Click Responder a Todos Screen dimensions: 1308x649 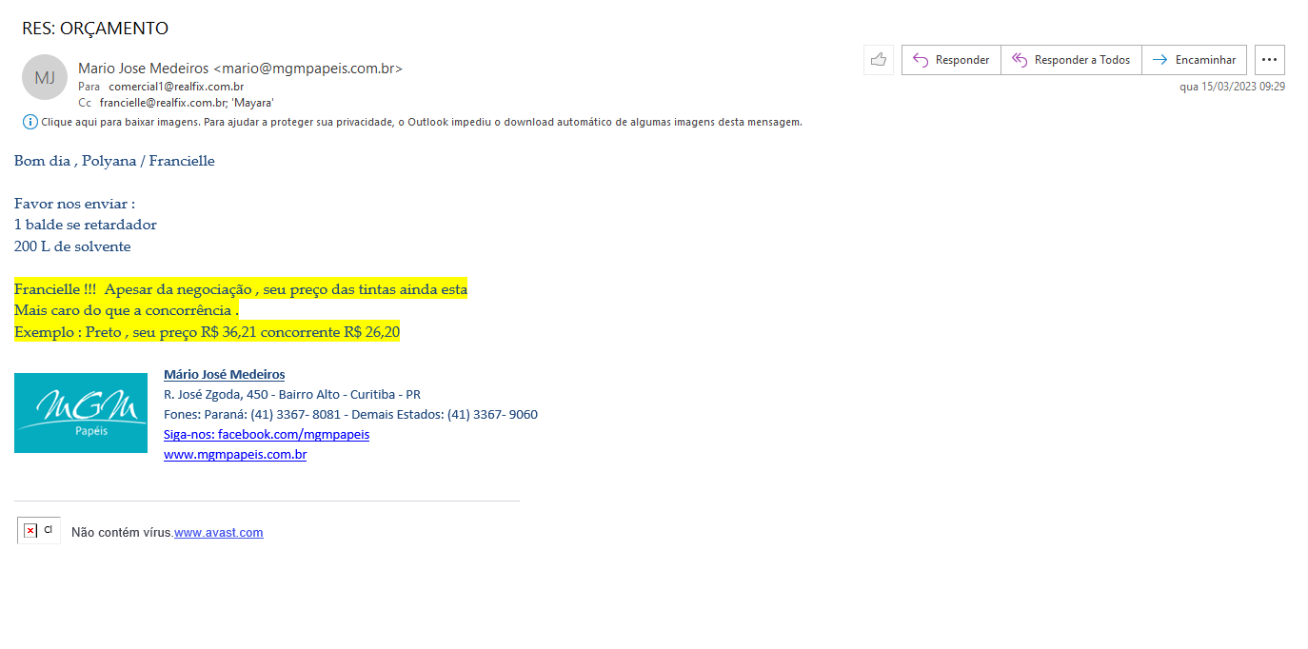coord(1071,60)
